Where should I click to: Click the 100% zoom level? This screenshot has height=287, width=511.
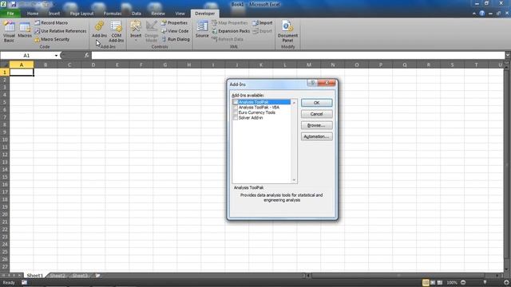[452, 283]
